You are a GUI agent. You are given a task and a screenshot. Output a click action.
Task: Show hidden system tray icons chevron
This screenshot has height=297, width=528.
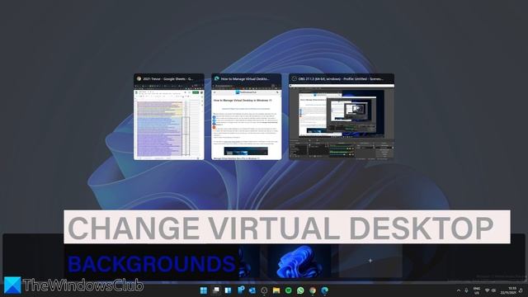point(459,290)
